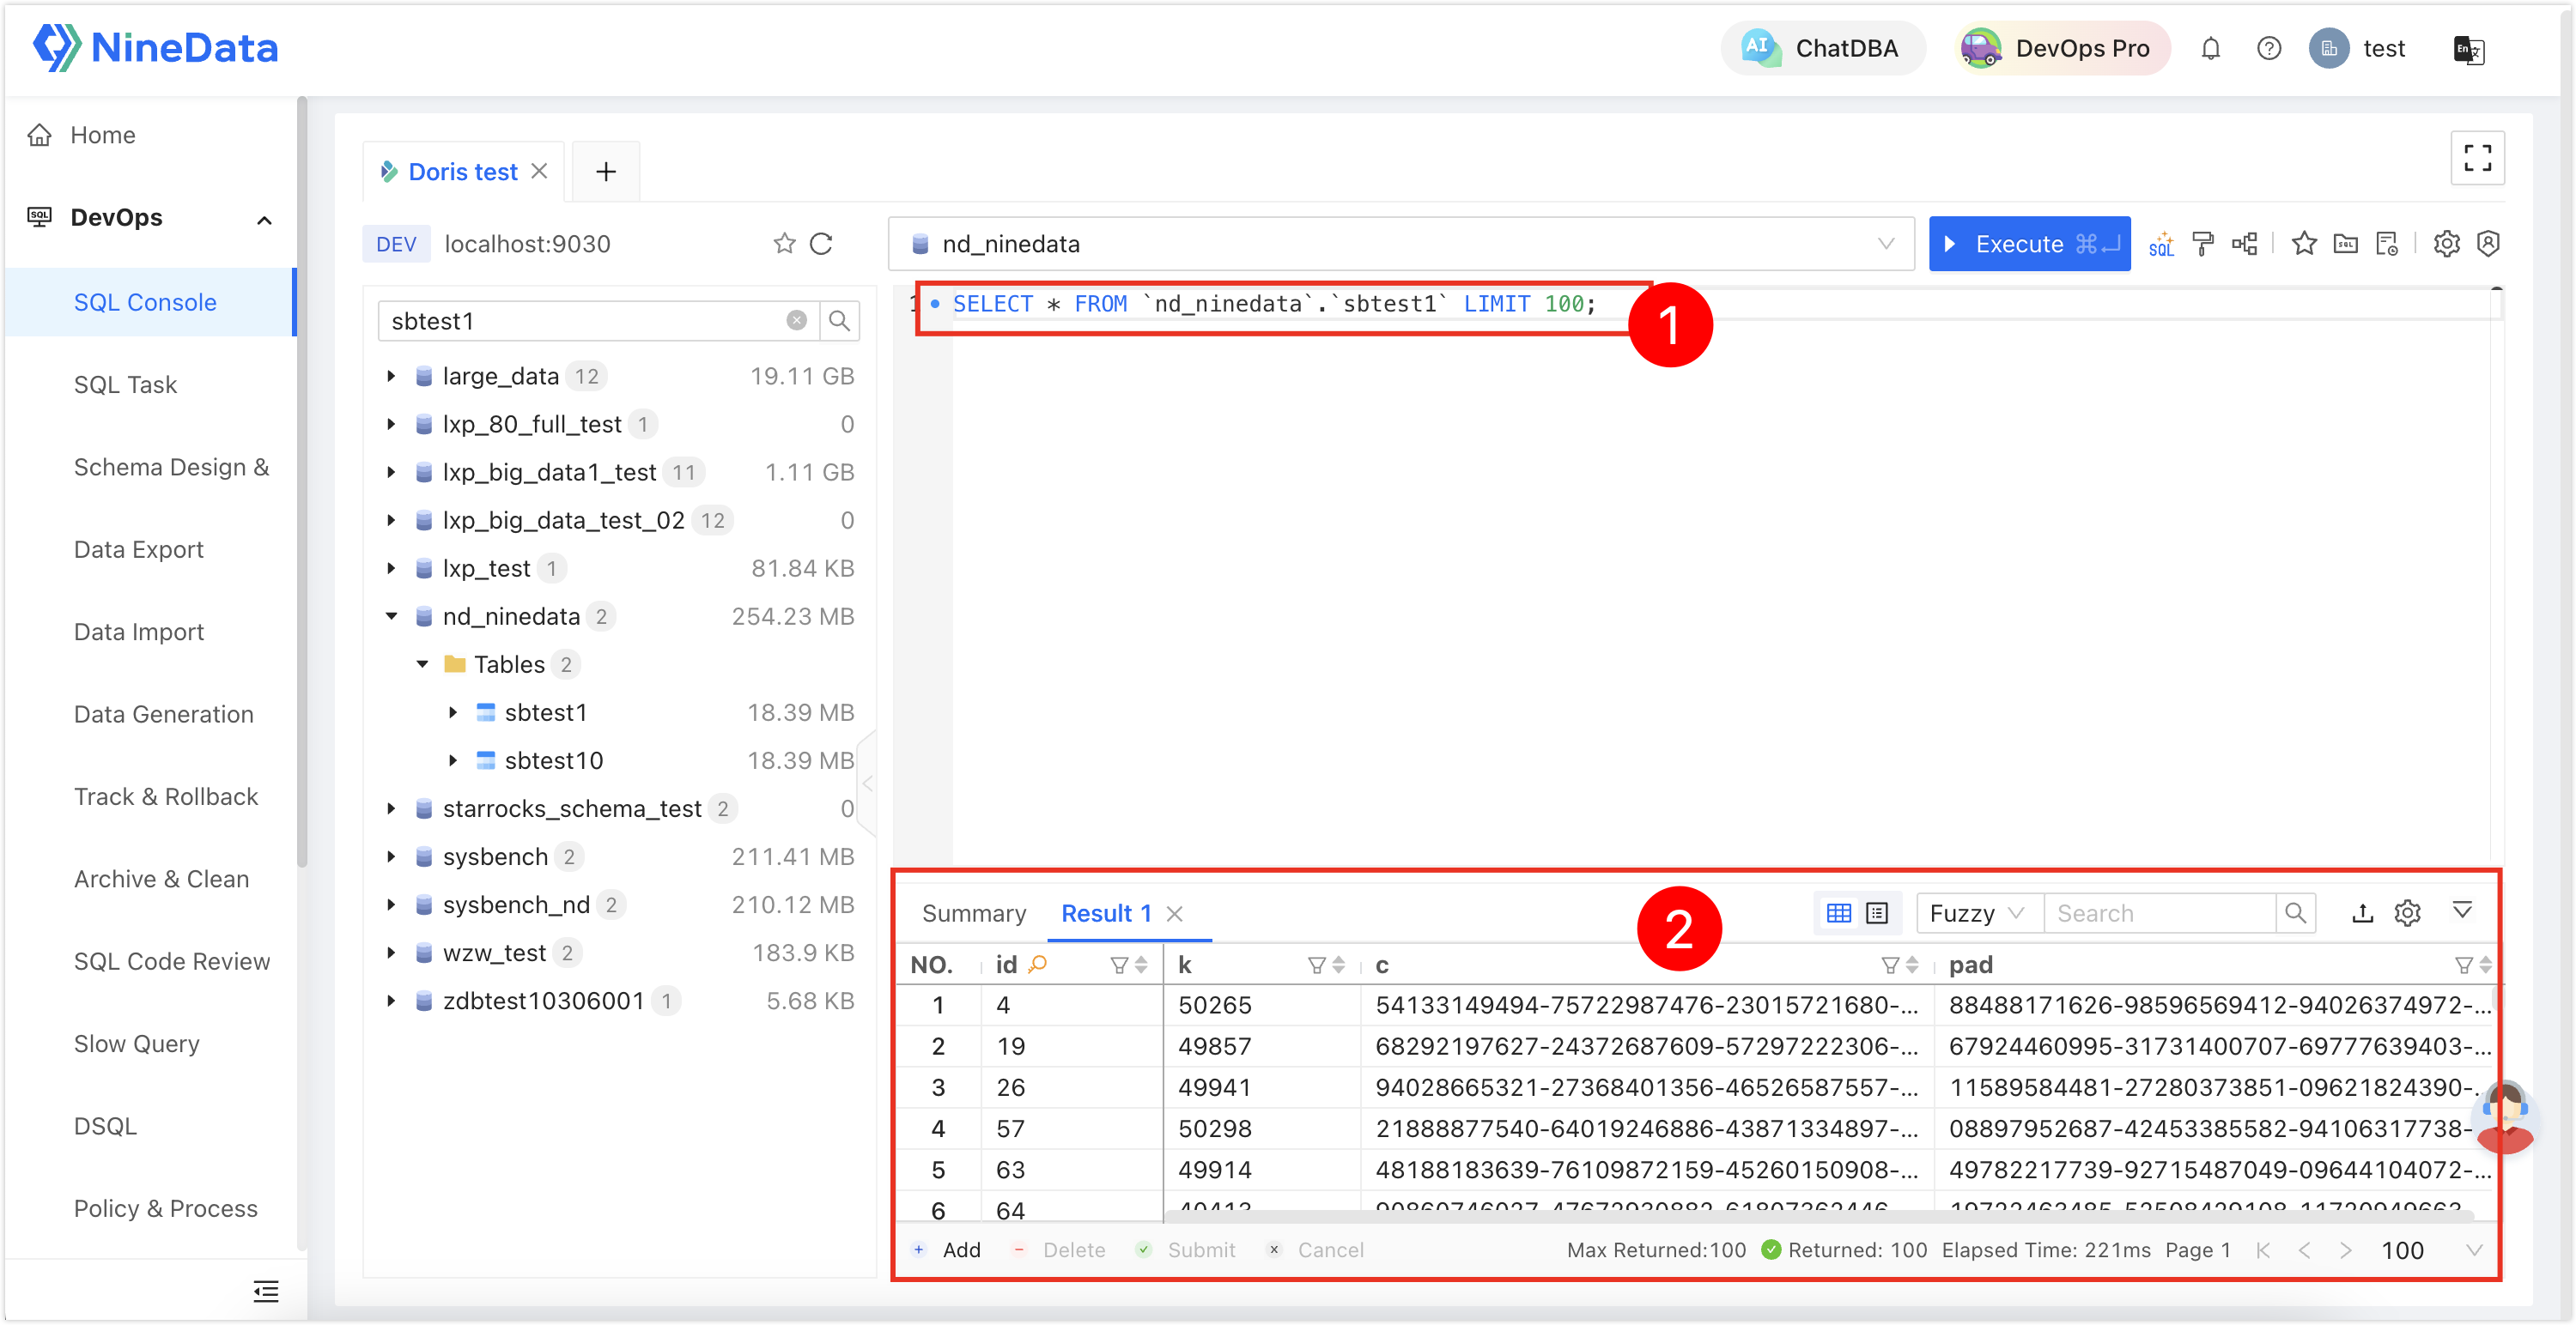
Task: Add a new row to results
Action: [x=946, y=1250]
